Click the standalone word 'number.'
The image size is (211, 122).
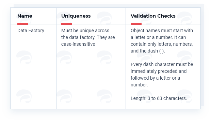pos(139,85)
